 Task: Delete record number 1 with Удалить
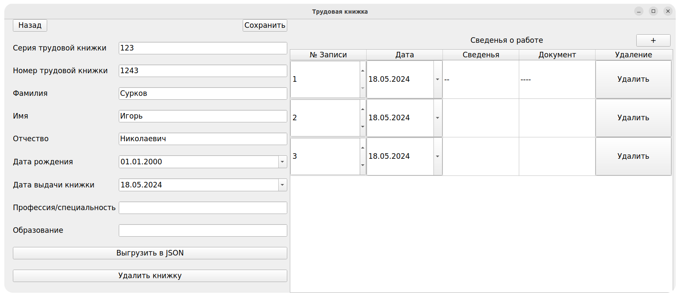click(x=633, y=79)
